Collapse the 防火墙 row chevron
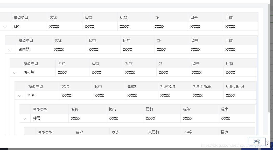The image size is (273, 150). (15, 73)
